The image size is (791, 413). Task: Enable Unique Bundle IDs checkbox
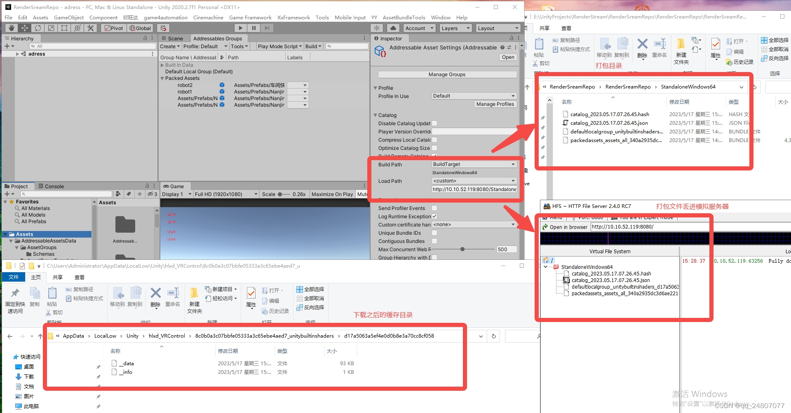coord(434,233)
